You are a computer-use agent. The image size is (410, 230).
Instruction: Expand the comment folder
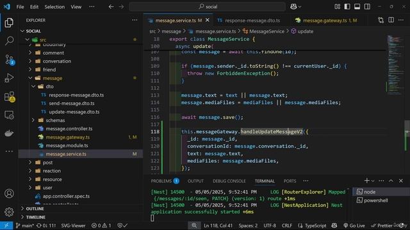click(x=30, y=52)
